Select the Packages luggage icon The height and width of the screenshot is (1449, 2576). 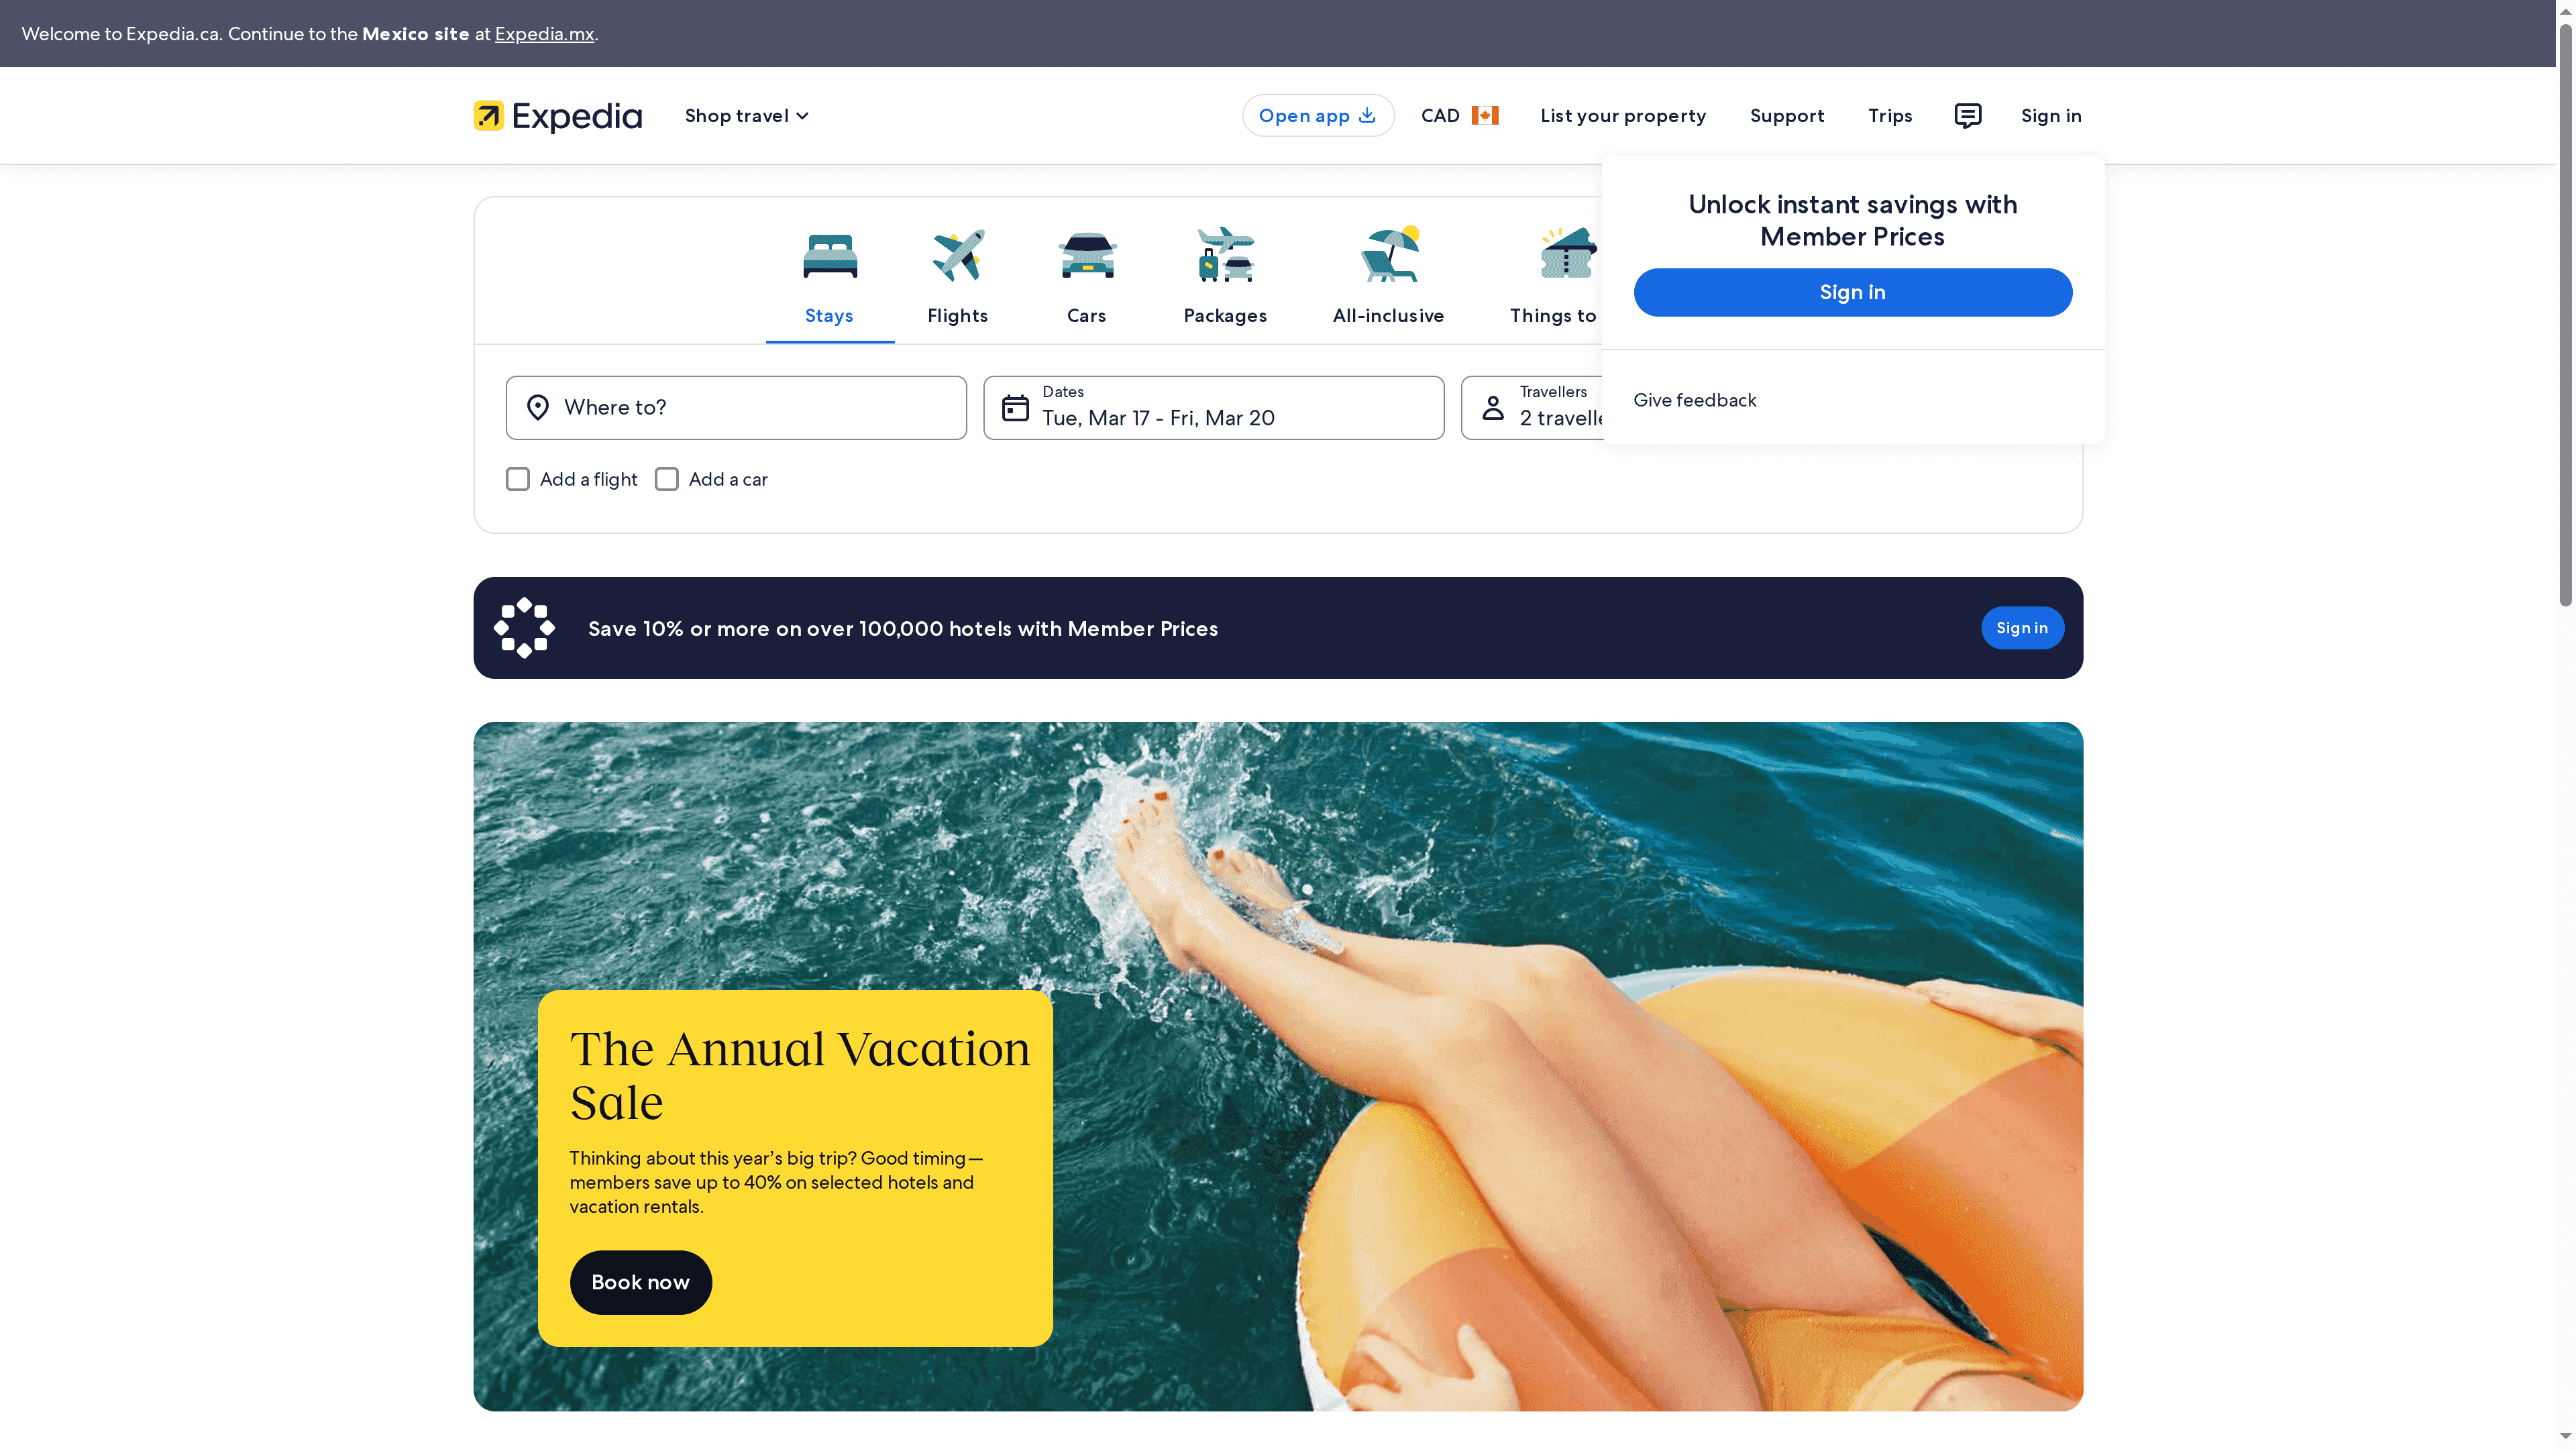tap(1224, 255)
